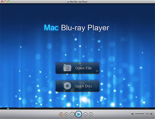Click the window resize grip
The width and height of the screenshot is (155, 119).
pyautogui.click(x=154, y=118)
